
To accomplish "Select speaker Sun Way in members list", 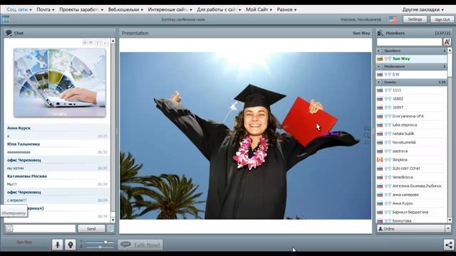I will click(412, 58).
